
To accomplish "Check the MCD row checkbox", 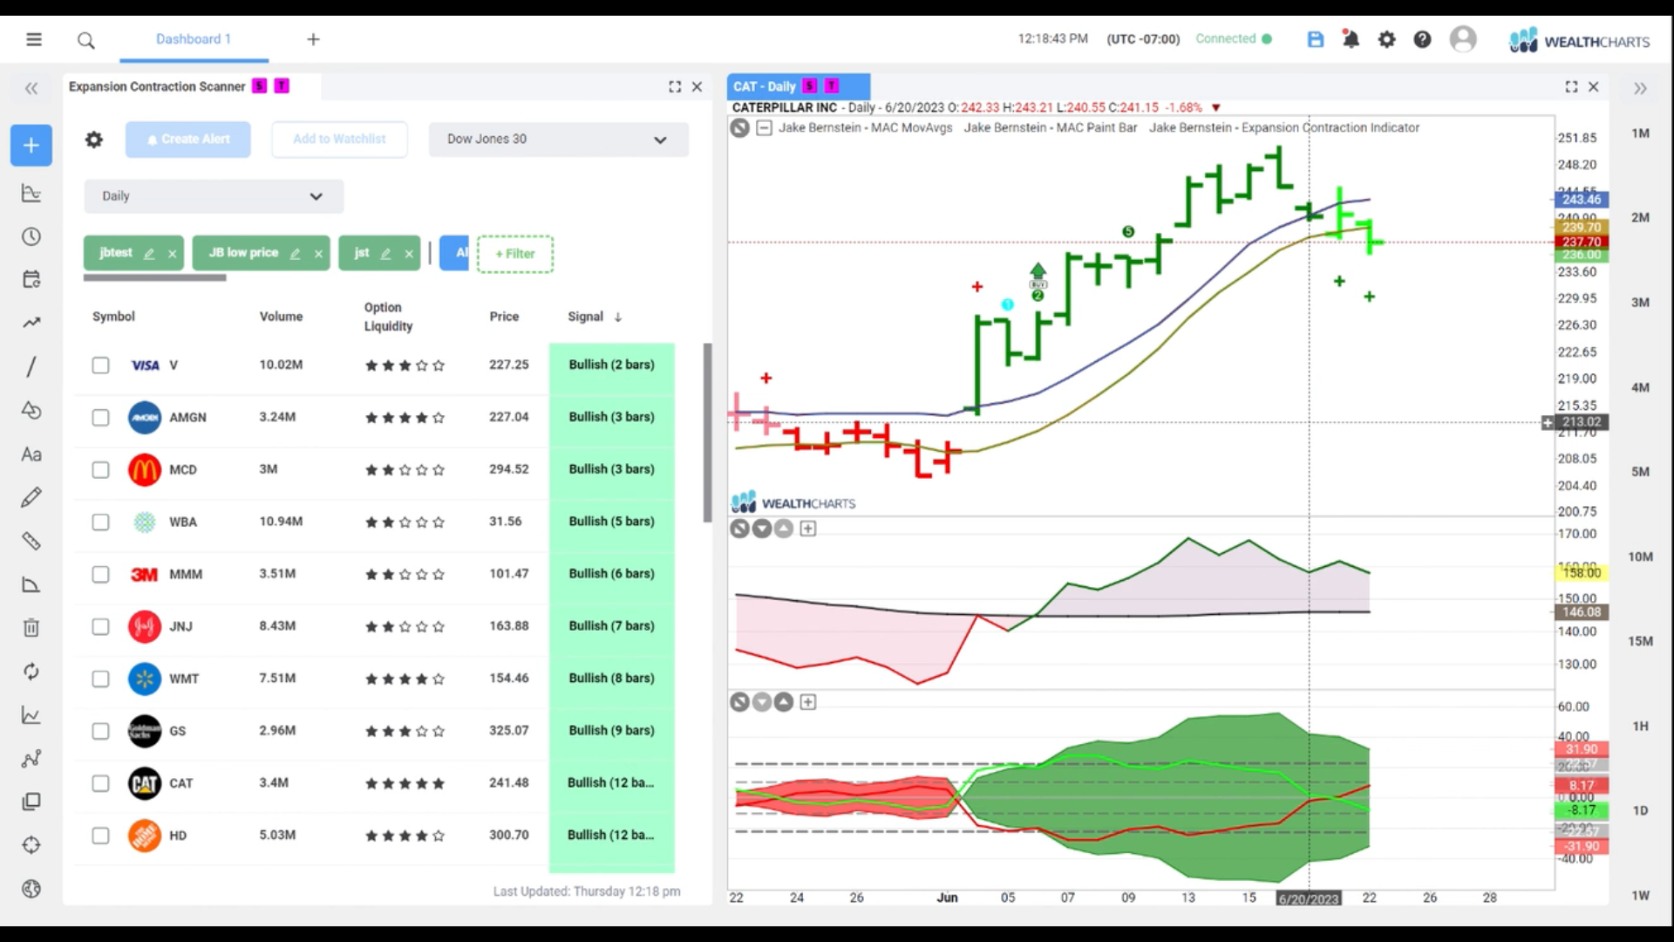I will (x=101, y=470).
